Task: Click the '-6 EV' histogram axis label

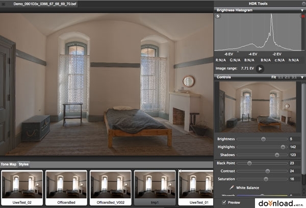Action: click(228, 54)
